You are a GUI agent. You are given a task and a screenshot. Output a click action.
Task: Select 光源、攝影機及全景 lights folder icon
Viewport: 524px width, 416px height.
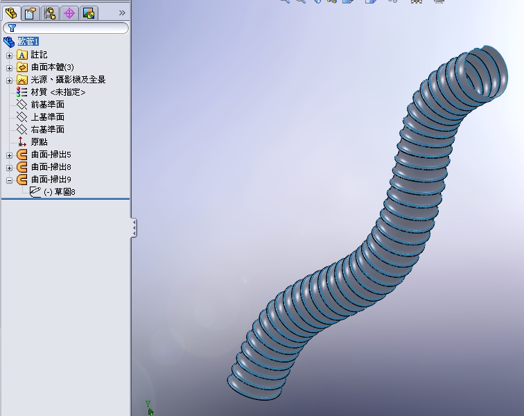coord(22,80)
